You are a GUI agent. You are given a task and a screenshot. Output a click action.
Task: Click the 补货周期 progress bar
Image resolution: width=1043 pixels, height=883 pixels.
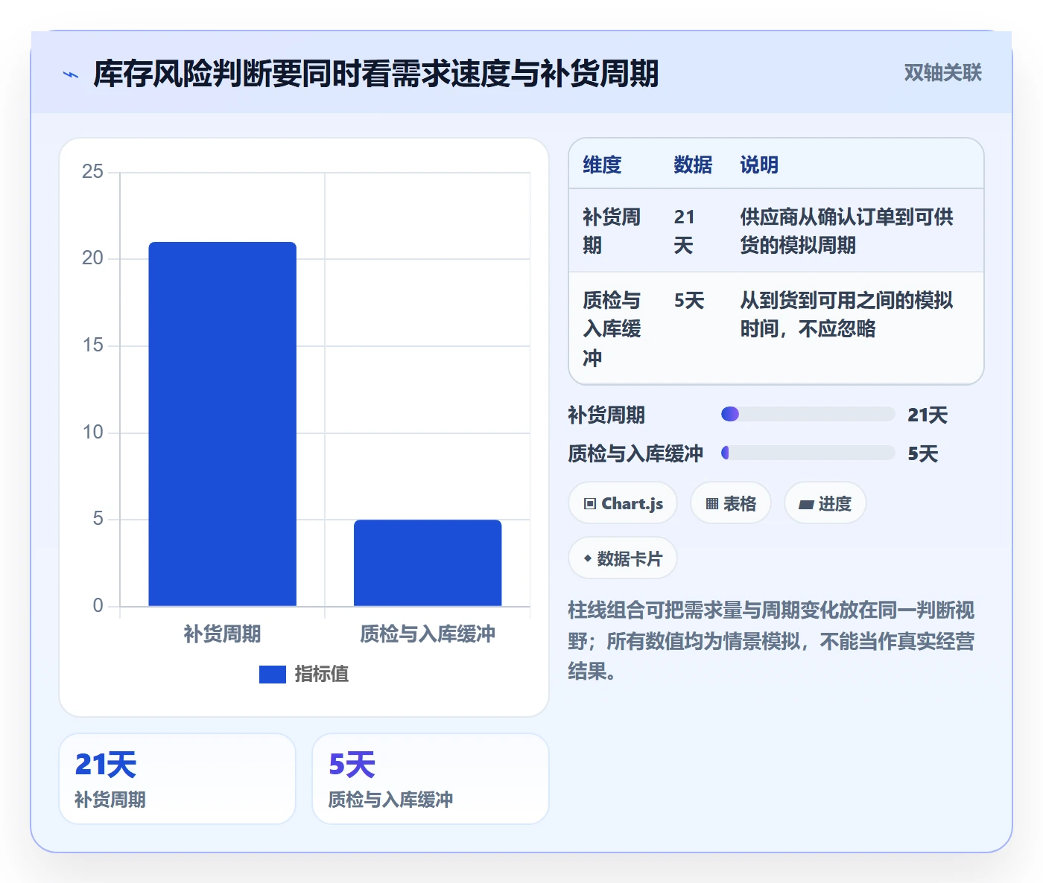[x=808, y=414]
